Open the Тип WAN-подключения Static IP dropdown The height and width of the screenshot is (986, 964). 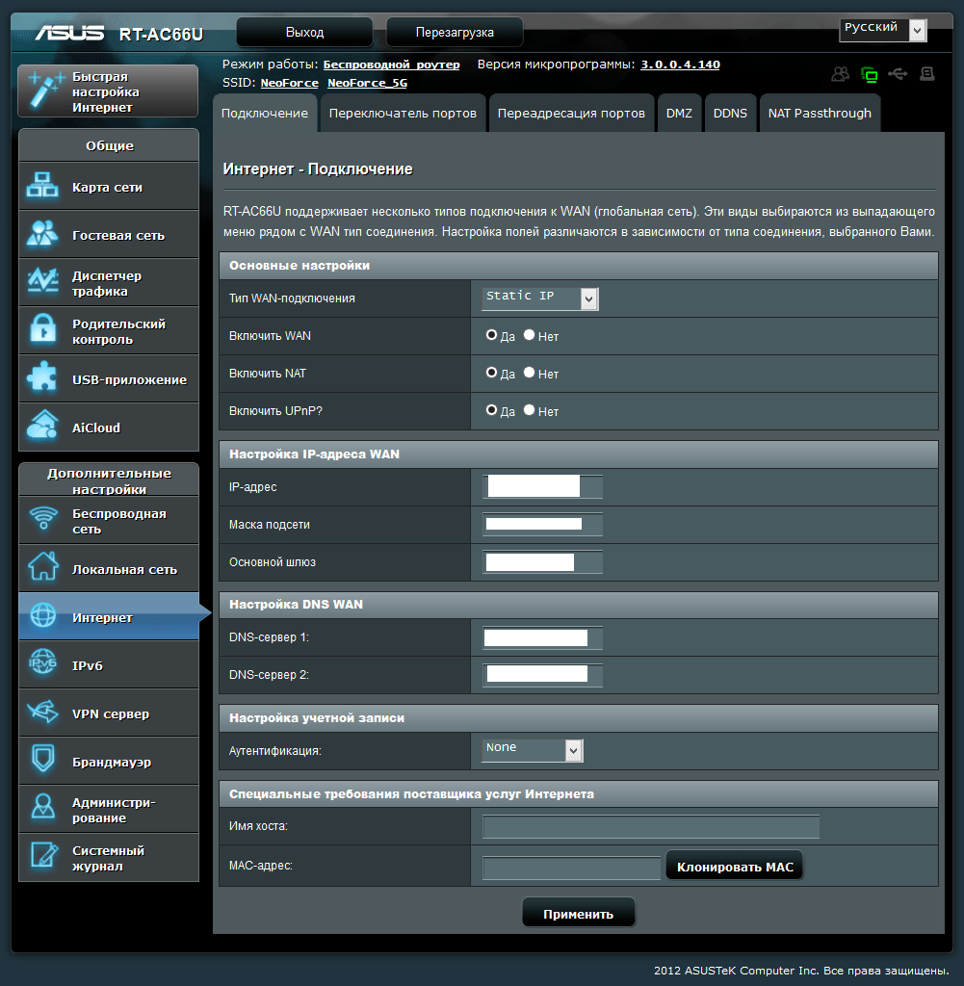pyautogui.click(x=540, y=298)
